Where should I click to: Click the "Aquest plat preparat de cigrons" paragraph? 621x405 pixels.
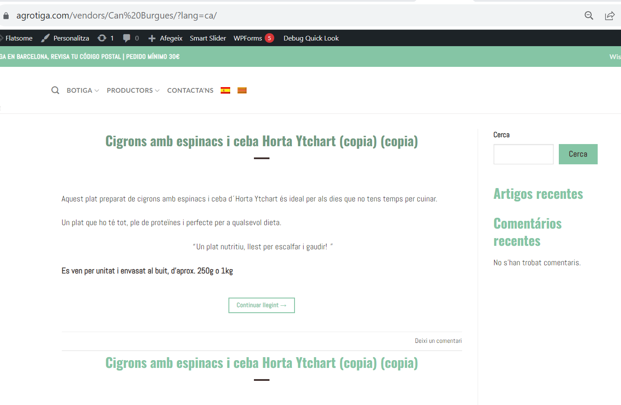click(249, 199)
